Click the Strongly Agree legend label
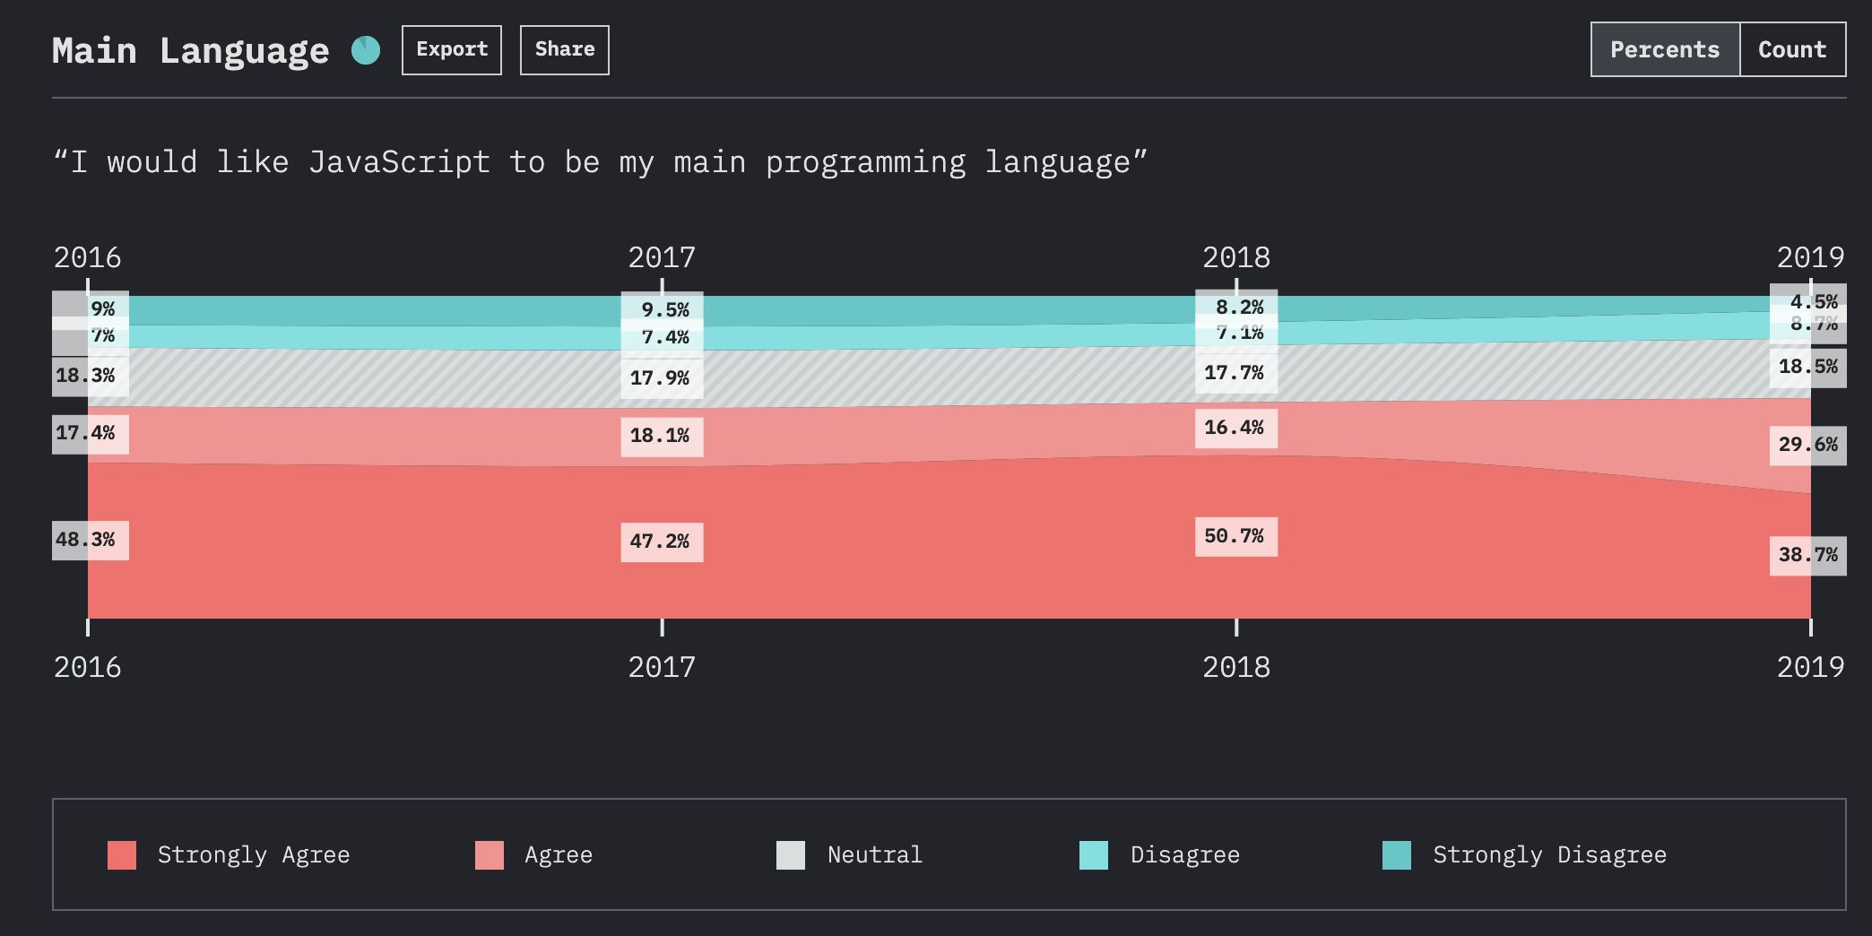Image resolution: width=1872 pixels, height=936 pixels. coord(254,855)
